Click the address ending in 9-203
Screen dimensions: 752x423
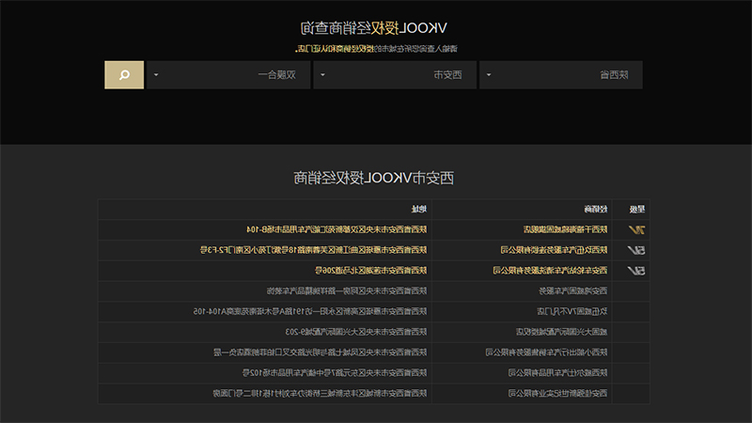pos(356,332)
